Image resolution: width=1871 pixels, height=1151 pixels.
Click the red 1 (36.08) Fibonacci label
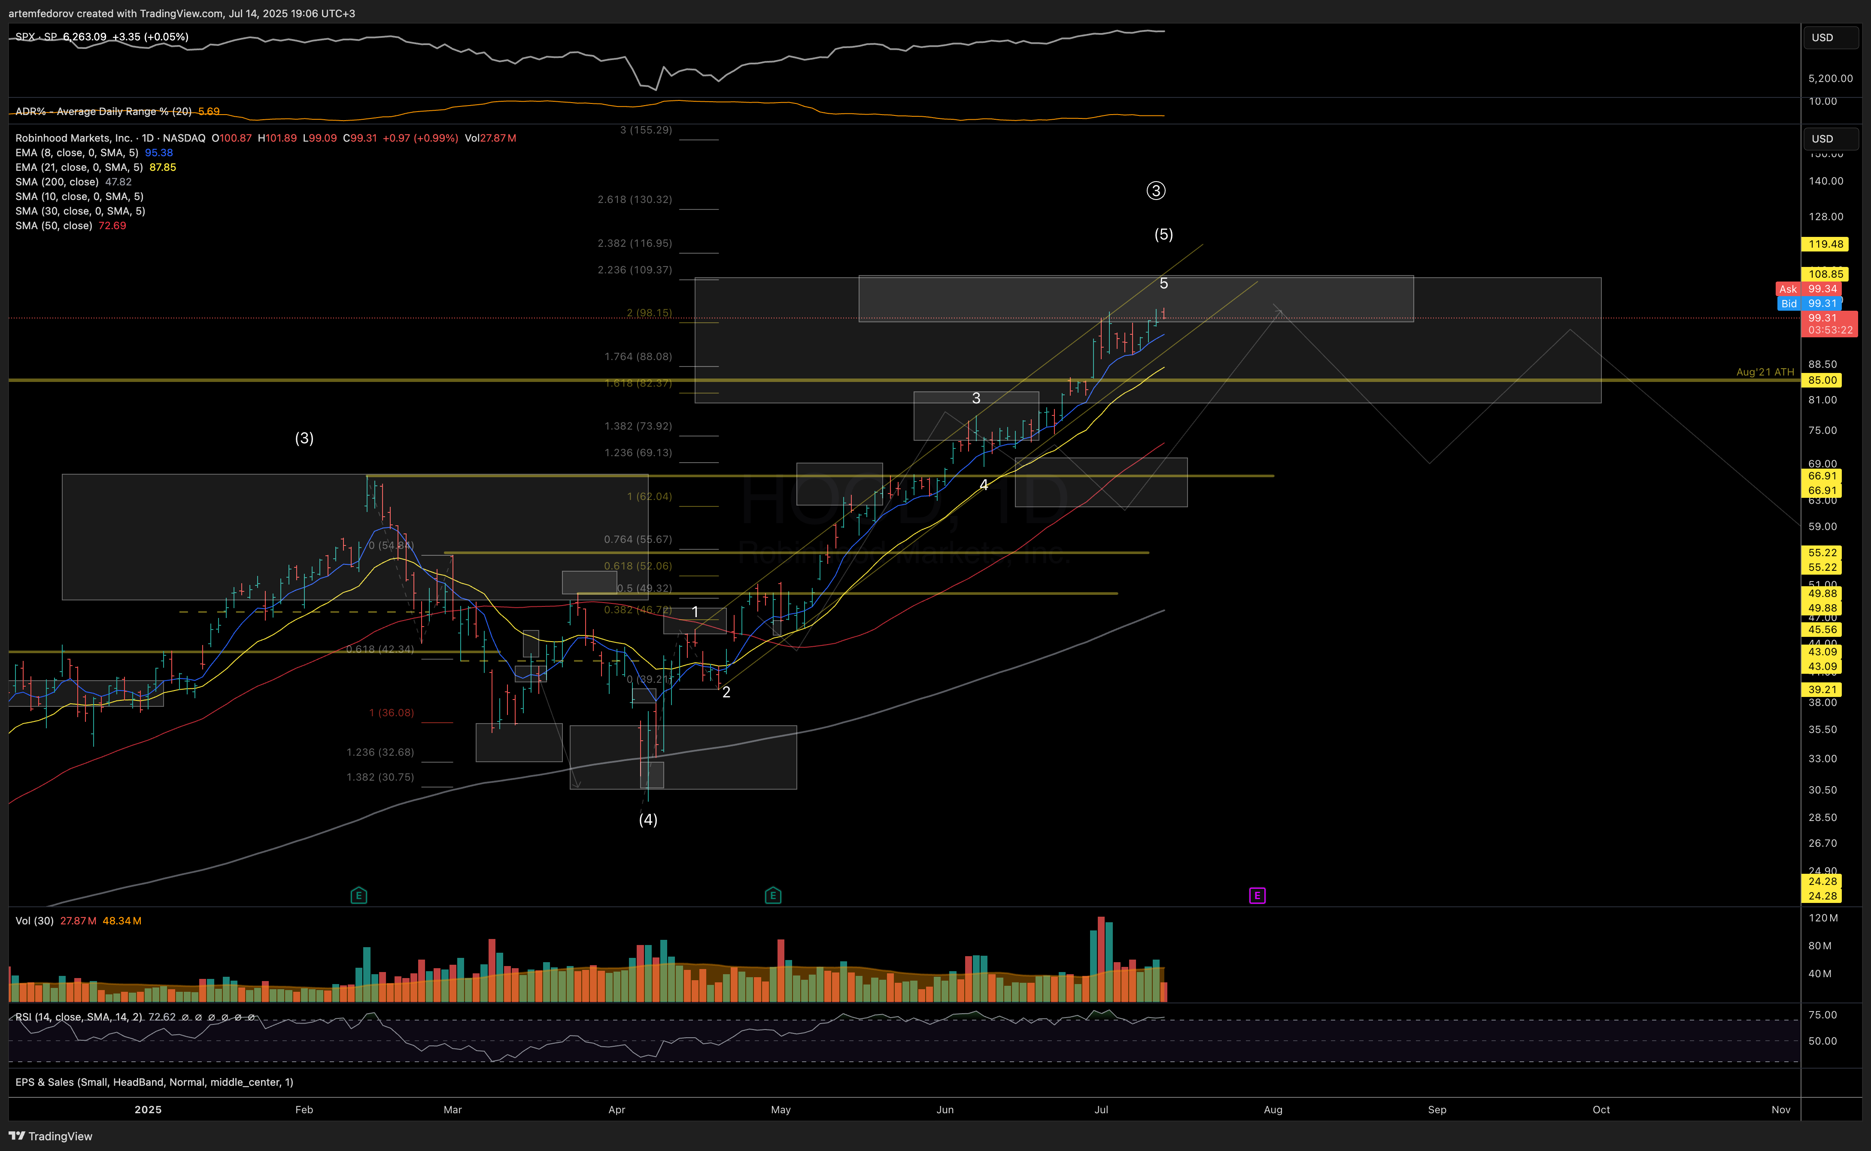pyautogui.click(x=392, y=712)
